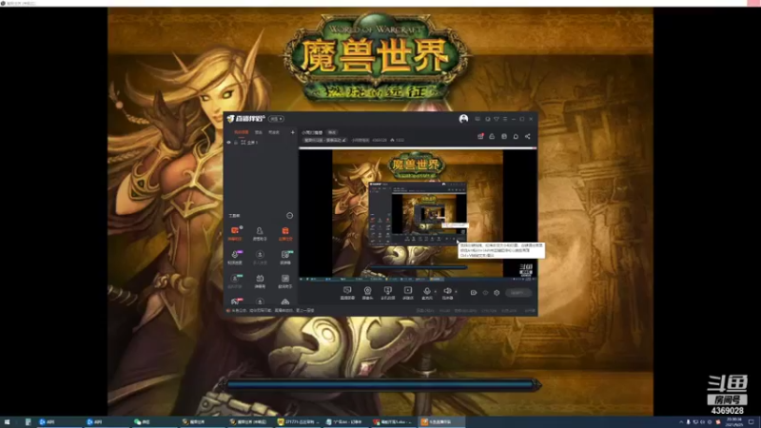
Task: Open the download icon in fourth toolbox row
Action: coord(260,302)
